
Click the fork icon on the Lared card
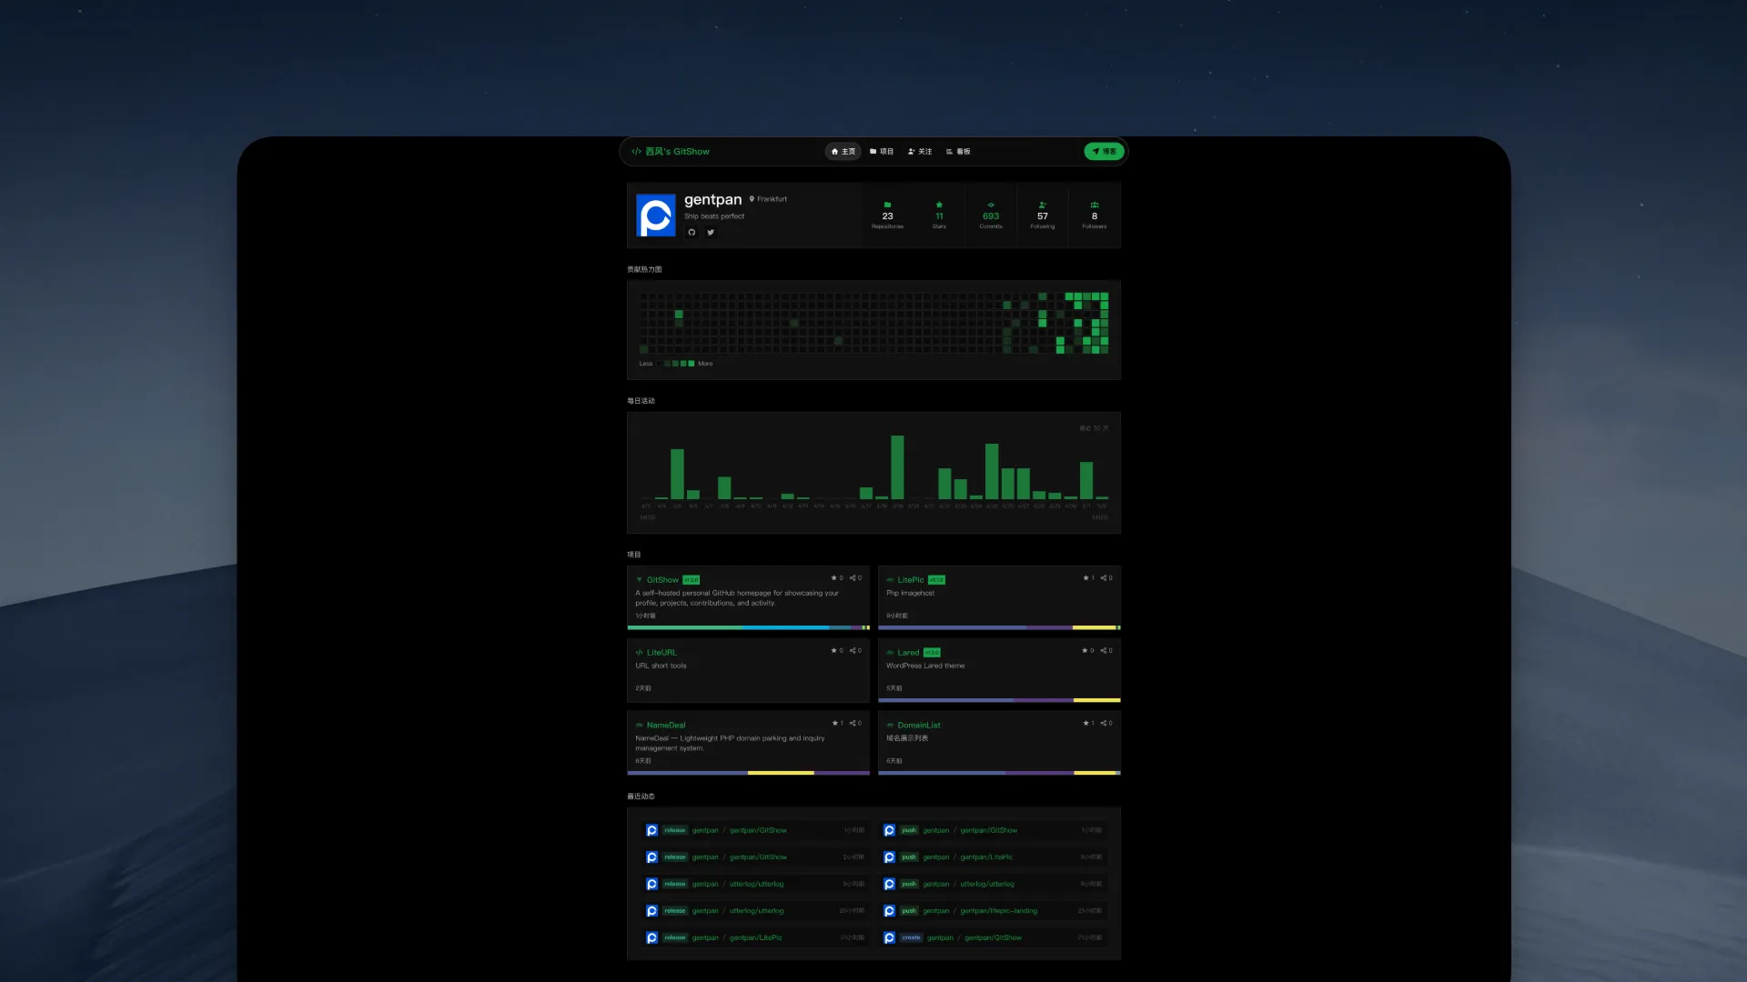point(1104,651)
